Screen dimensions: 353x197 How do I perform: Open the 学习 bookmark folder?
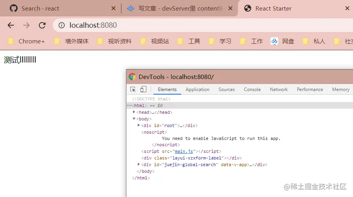(x=220, y=41)
